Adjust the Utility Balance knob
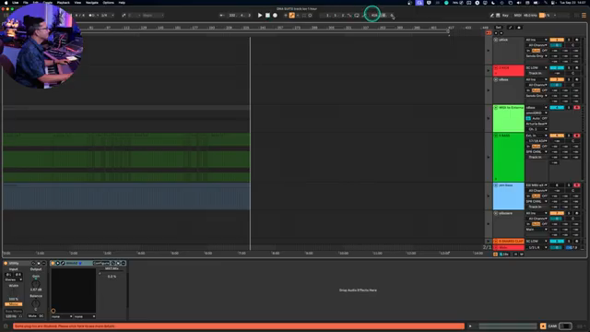The height and width of the screenshot is (332, 590). 36,303
